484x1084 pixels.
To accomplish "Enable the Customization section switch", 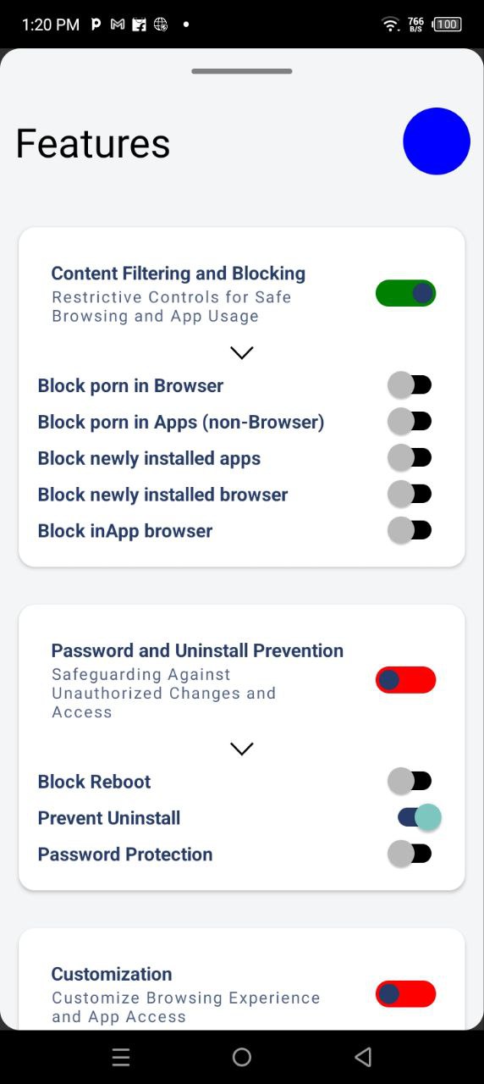I will click(x=406, y=994).
